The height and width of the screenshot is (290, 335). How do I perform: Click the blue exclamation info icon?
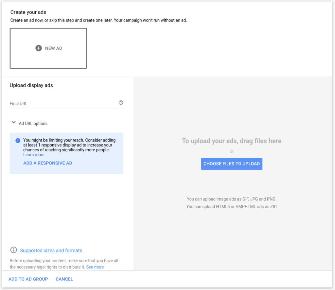tap(18, 141)
